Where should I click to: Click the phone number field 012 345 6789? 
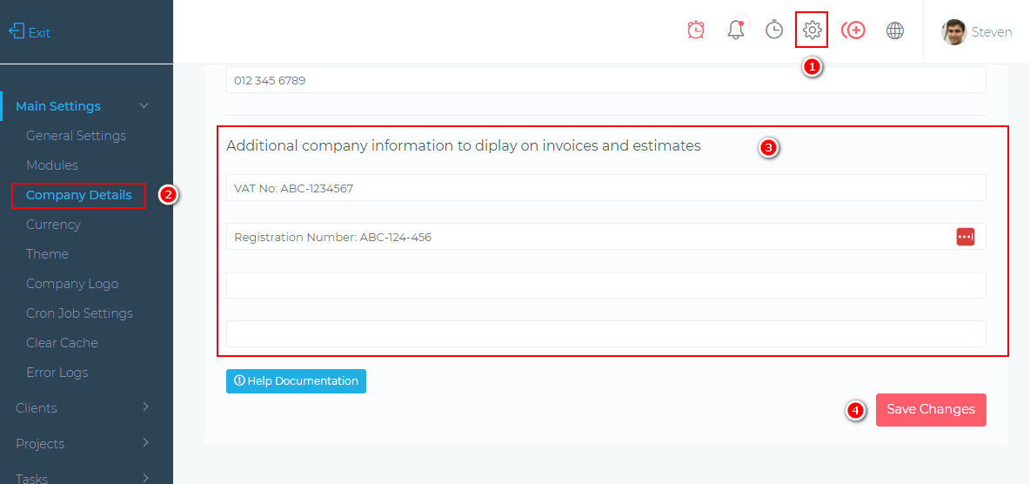(x=605, y=79)
